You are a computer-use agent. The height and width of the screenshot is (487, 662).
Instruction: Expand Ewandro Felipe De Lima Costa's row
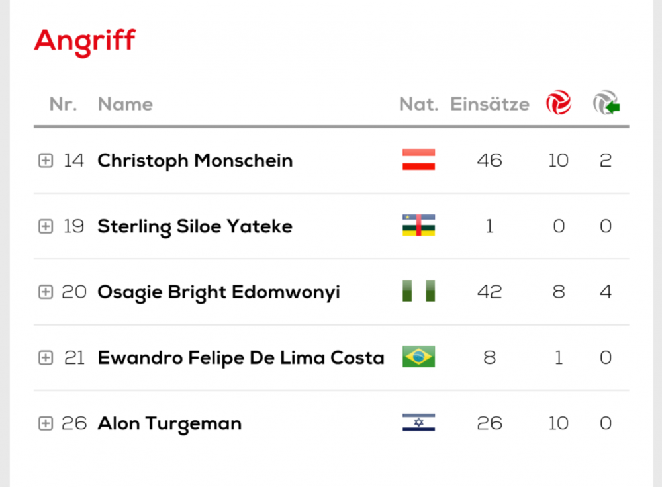click(x=46, y=358)
